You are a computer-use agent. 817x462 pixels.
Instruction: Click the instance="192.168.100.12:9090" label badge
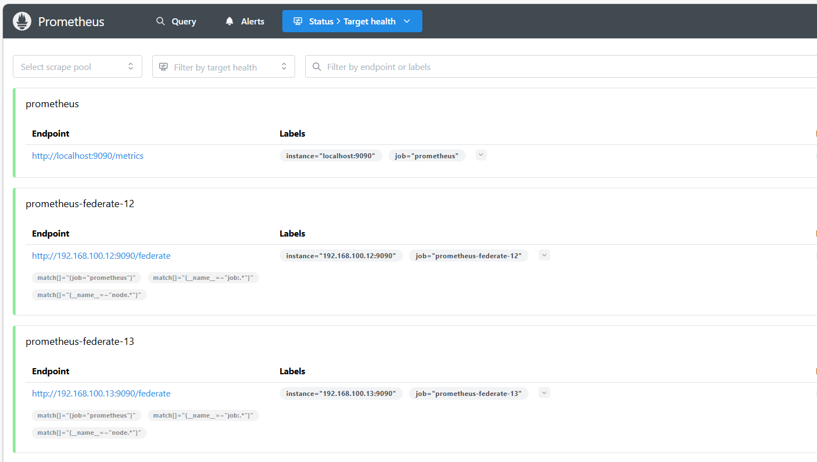pos(341,256)
